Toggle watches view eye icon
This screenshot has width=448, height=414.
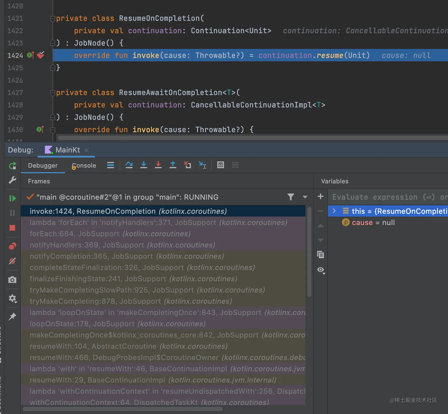coord(321,270)
